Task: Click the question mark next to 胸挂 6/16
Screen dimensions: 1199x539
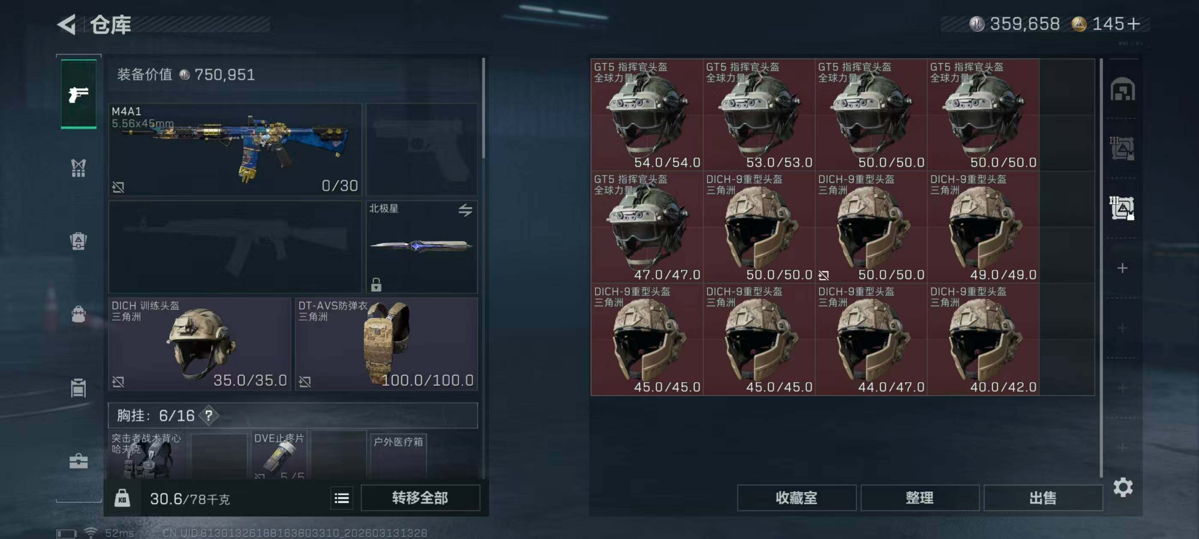Action: (x=209, y=415)
